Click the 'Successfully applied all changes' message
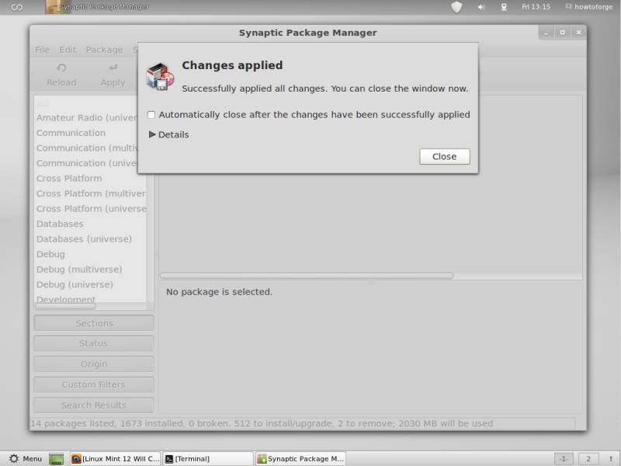The width and height of the screenshot is (621, 466). click(324, 89)
